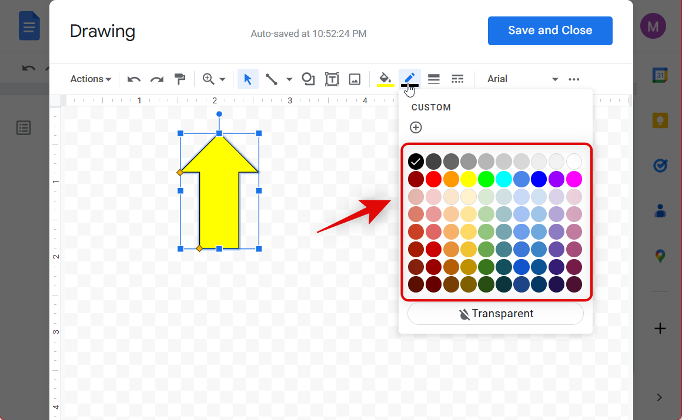Click the rotation handle above arrow
682x420 pixels.
pos(219,114)
